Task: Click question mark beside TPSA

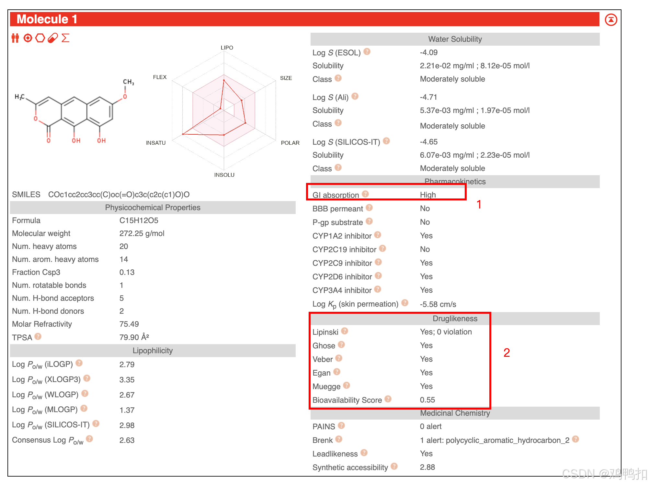Action: click(x=38, y=337)
